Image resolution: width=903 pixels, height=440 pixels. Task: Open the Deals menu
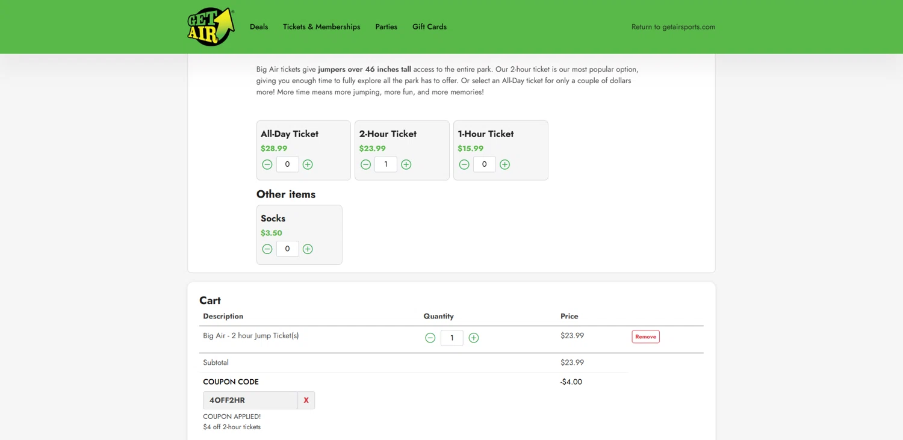(x=259, y=26)
